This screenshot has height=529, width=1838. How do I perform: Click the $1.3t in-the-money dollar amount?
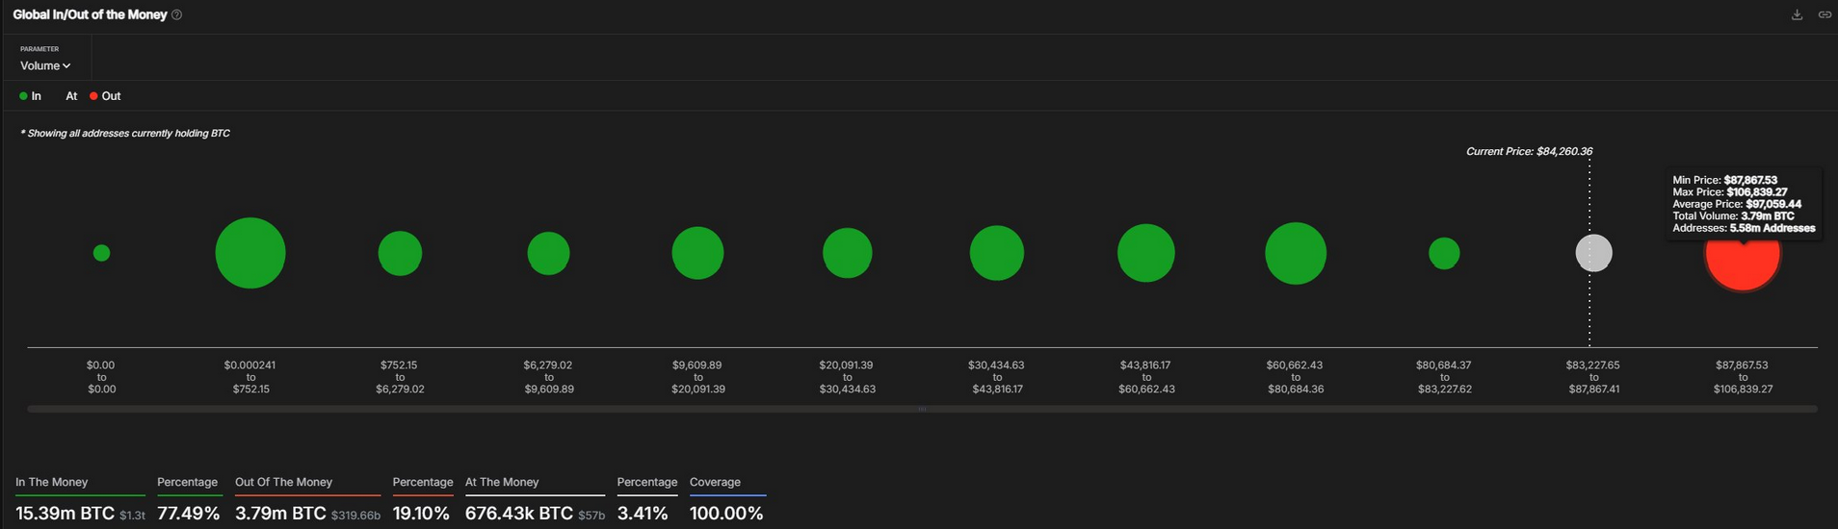pos(132,516)
